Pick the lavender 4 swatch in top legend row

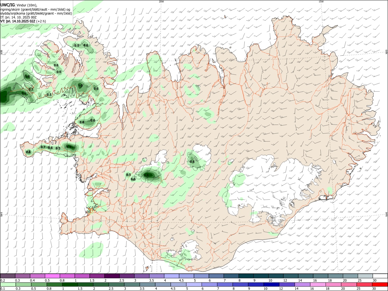(x=172, y=276)
